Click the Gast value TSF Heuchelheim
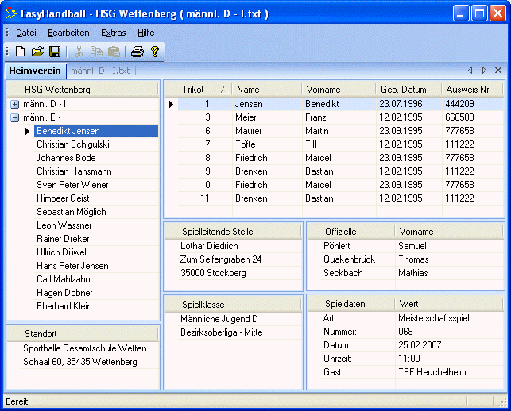 (432, 373)
